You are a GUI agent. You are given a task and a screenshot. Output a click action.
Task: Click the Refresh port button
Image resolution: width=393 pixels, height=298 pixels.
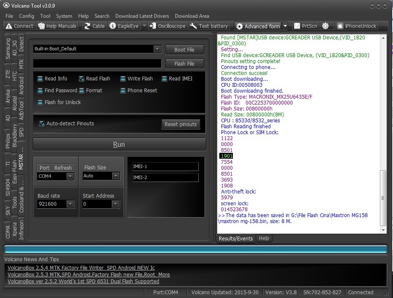click(x=63, y=168)
